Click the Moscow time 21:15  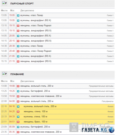[12, 61]
